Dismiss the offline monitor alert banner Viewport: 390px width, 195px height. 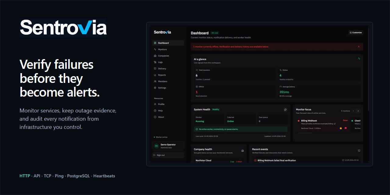click(359, 47)
